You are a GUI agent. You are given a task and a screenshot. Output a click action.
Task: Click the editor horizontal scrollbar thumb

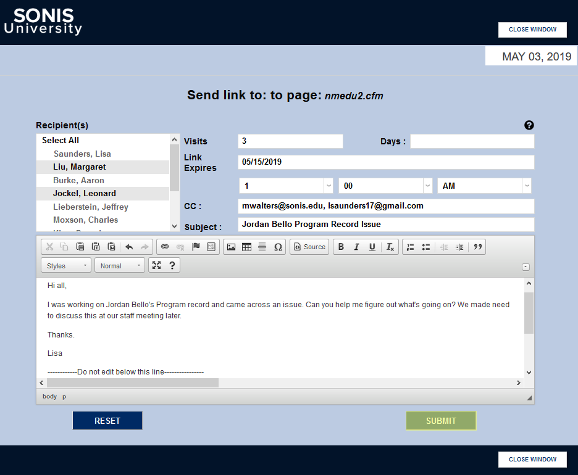click(133, 383)
